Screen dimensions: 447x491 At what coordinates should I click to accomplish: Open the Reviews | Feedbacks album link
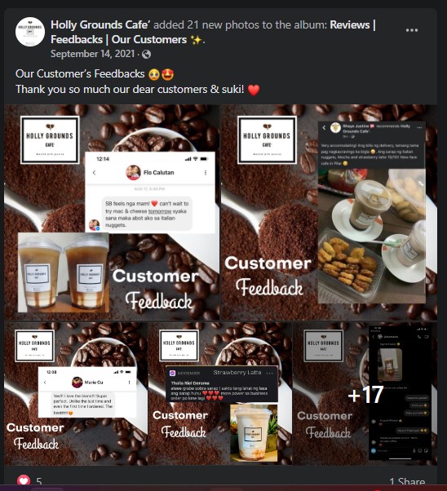pyautogui.click(x=213, y=33)
